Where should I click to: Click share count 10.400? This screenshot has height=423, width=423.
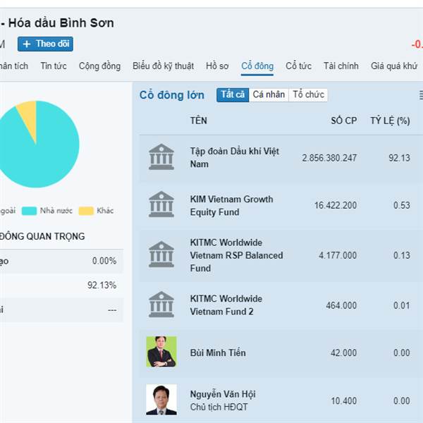344,401
